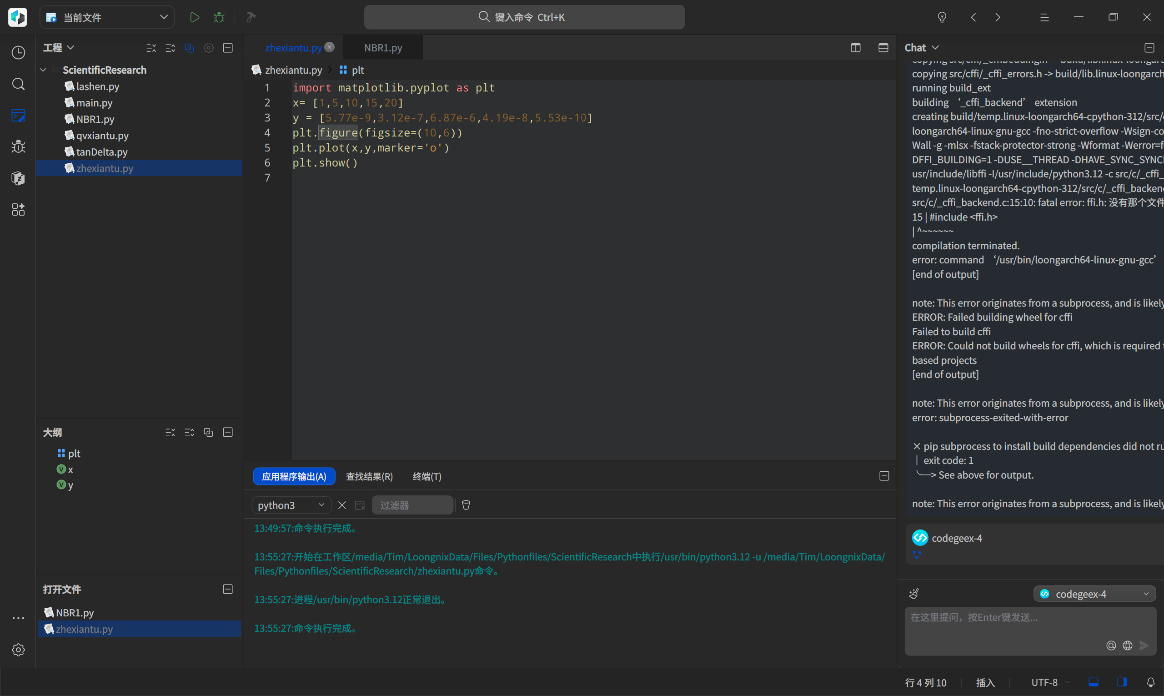Viewport: 1164px width, 696px height.
Task: Open the debug sidebar icon
Action: click(18, 147)
